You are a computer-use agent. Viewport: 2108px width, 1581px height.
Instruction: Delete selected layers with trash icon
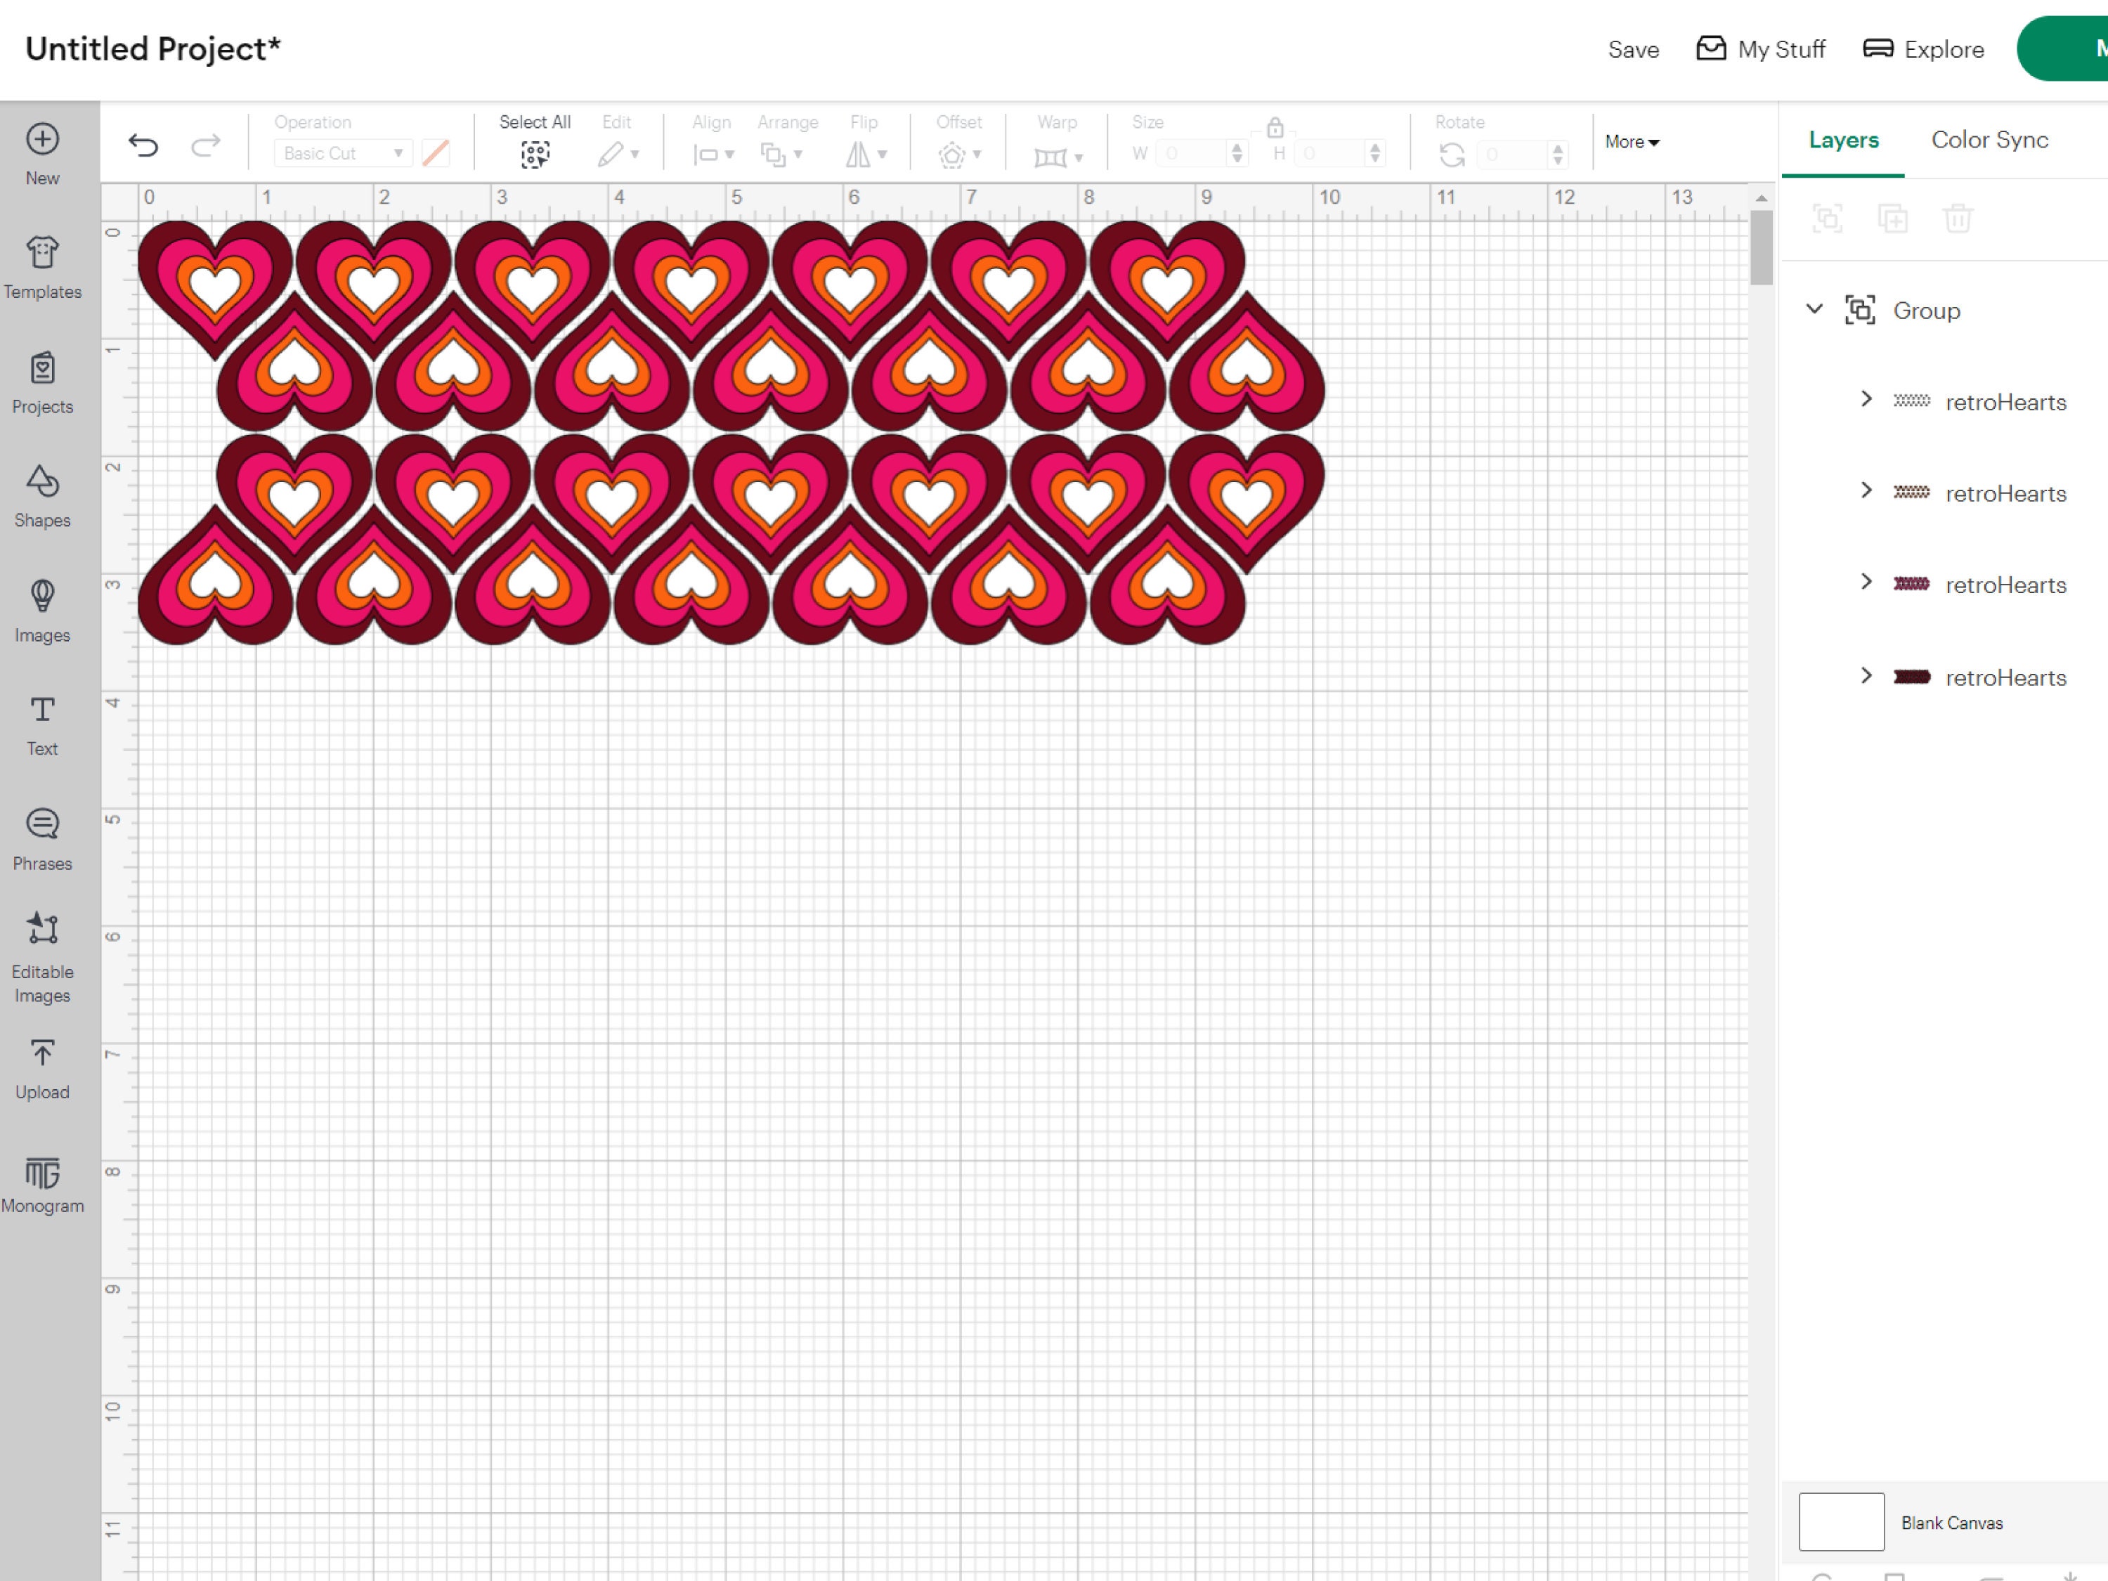(1959, 219)
